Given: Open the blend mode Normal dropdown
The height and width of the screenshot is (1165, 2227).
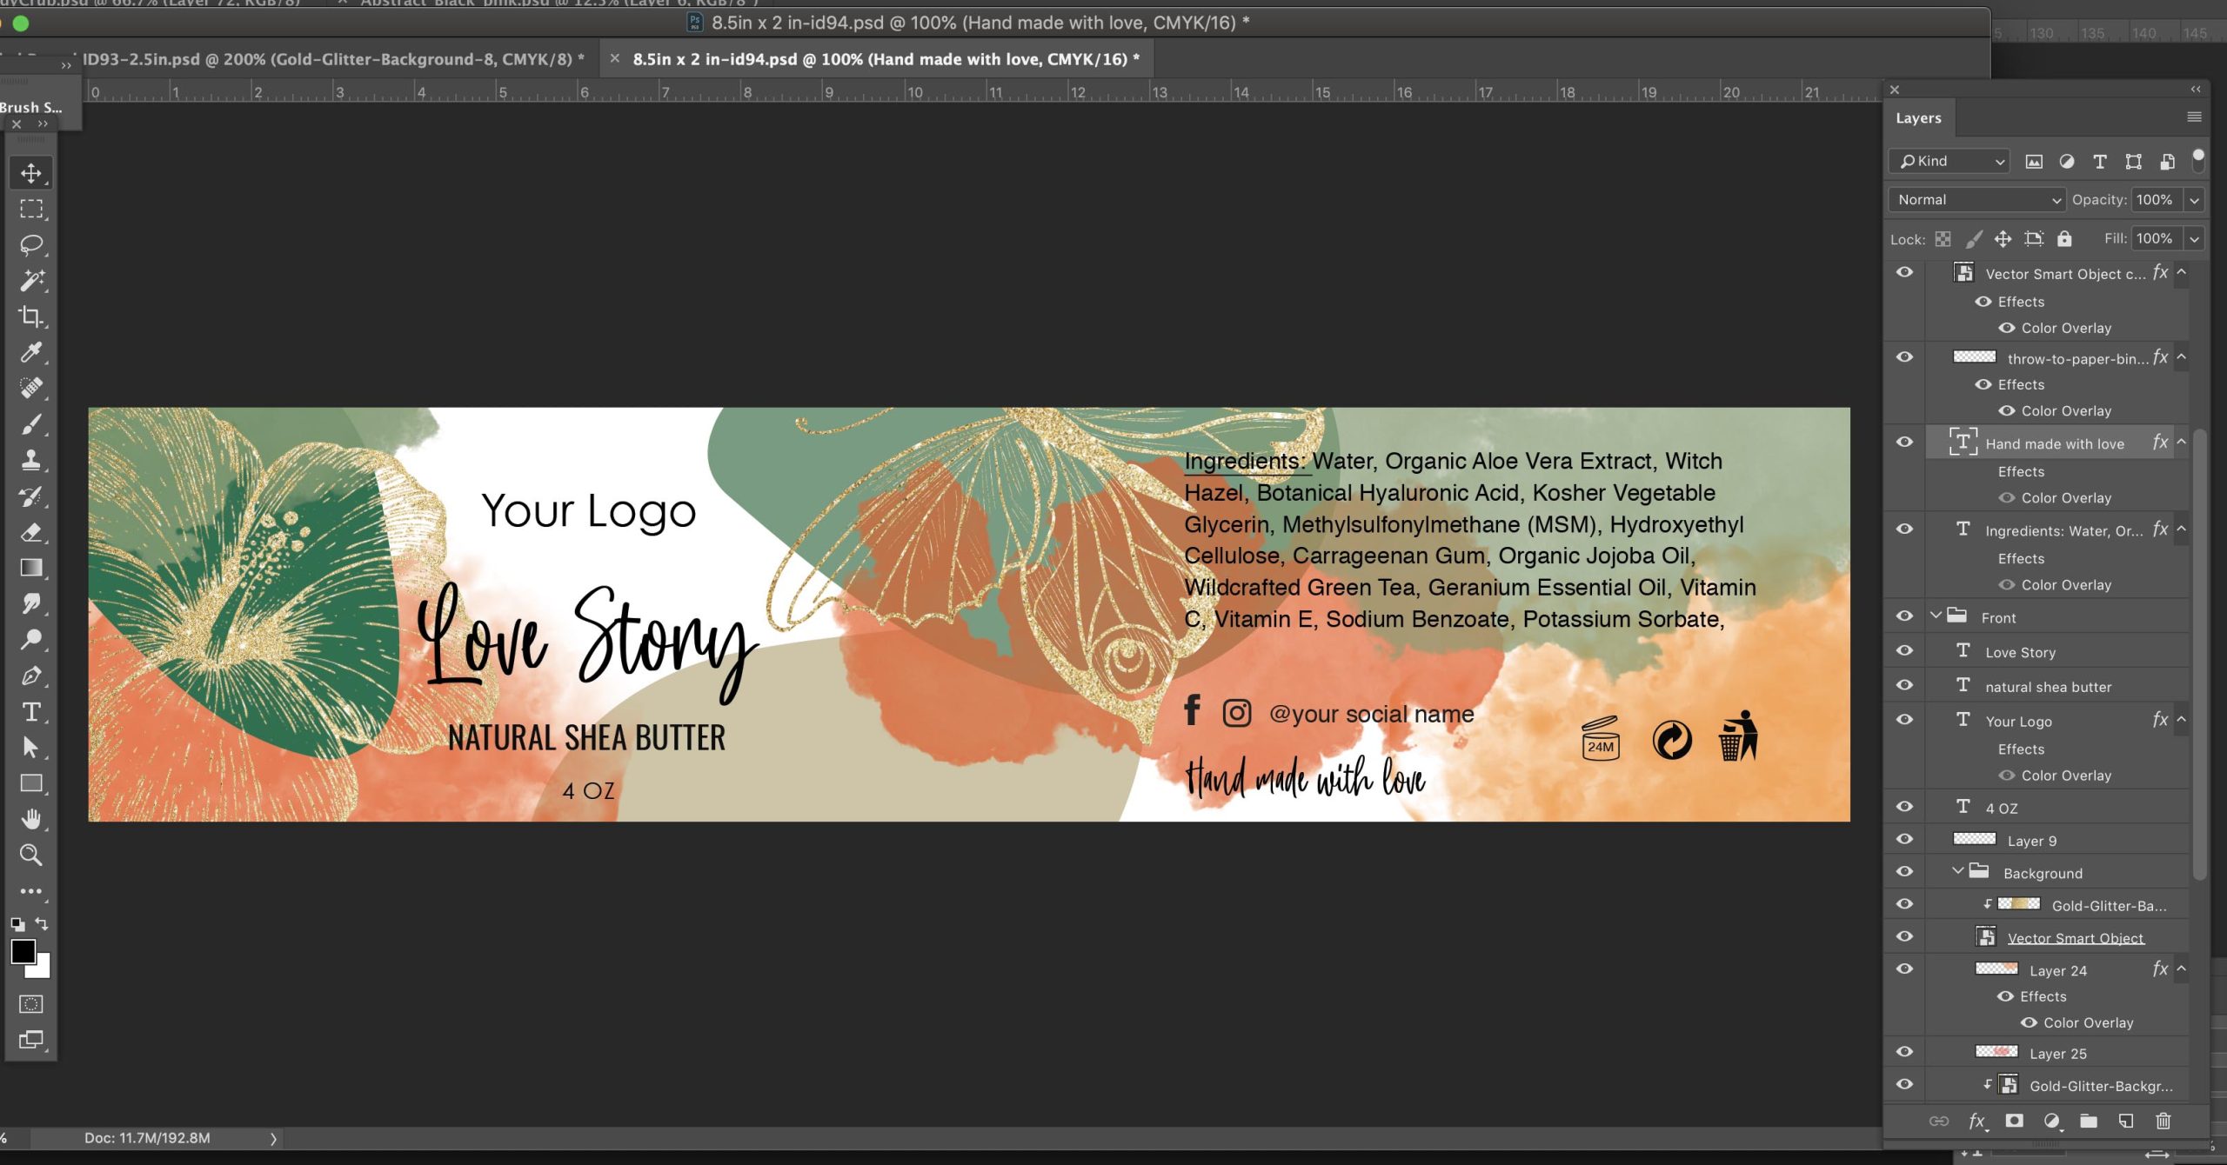Looking at the screenshot, I should tap(1977, 200).
